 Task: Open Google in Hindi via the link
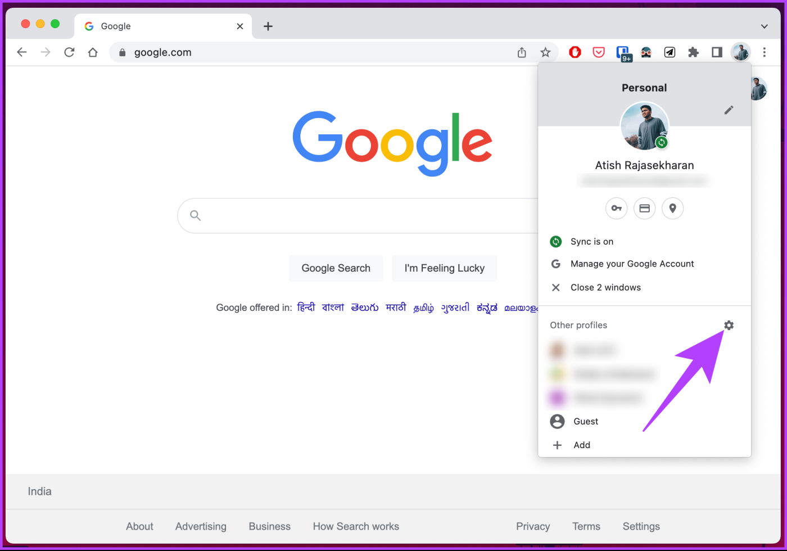(x=306, y=308)
